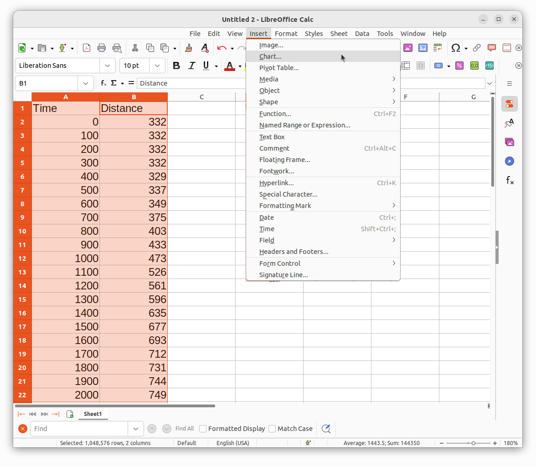The height and width of the screenshot is (466, 536).
Task: Toggle Underline formatting
Action: (x=206, y=66)
